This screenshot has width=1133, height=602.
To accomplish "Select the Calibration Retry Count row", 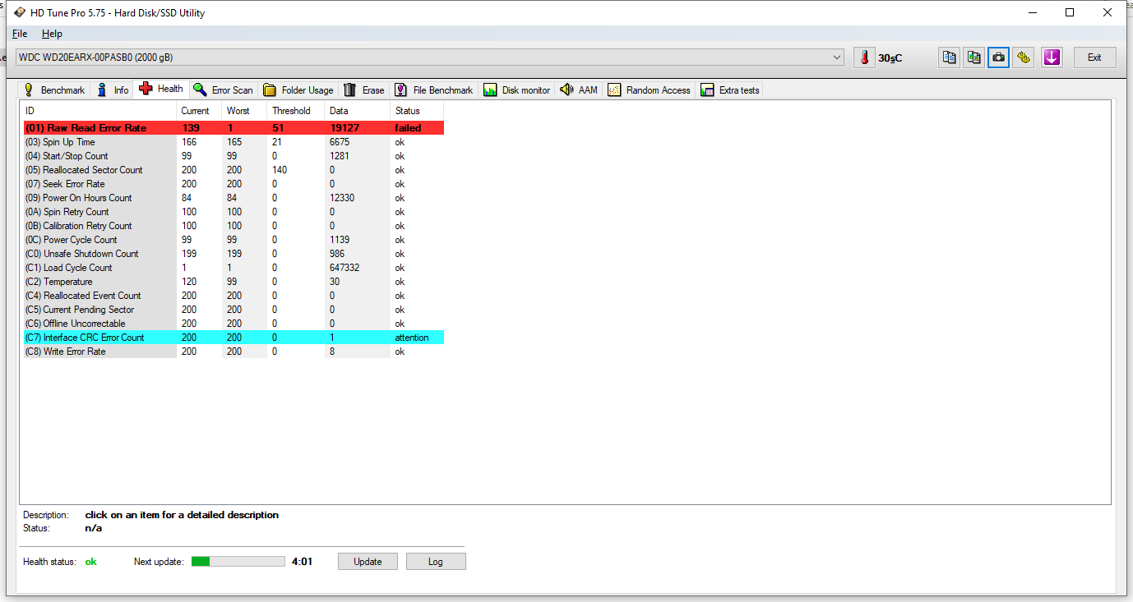I will point(234,226).
